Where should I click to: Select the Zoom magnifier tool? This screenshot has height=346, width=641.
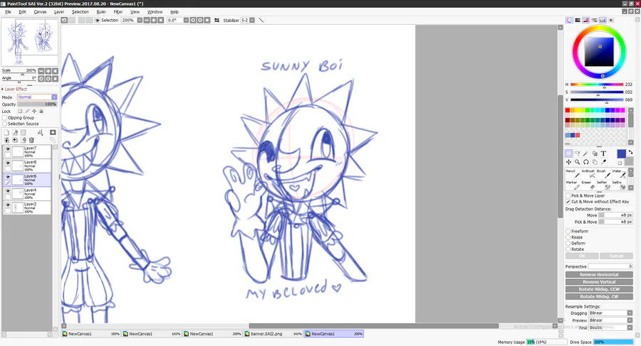coord(577,162)
